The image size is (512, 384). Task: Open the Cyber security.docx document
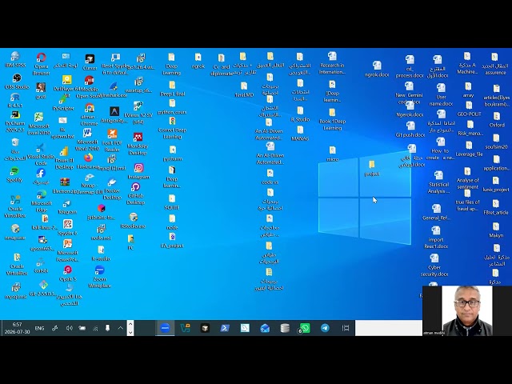[x=434, y=265]
